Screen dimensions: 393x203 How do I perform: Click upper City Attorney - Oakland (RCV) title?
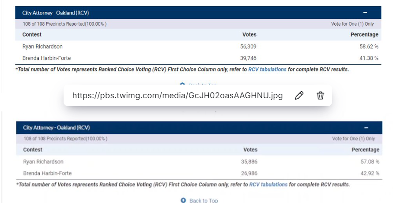[x=56, y=13]
